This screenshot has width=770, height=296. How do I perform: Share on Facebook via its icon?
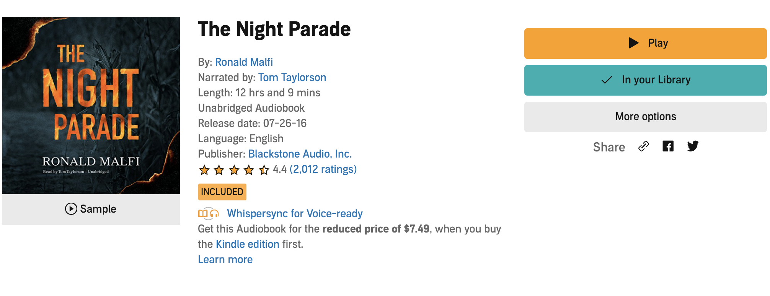(x=668, y=146)
